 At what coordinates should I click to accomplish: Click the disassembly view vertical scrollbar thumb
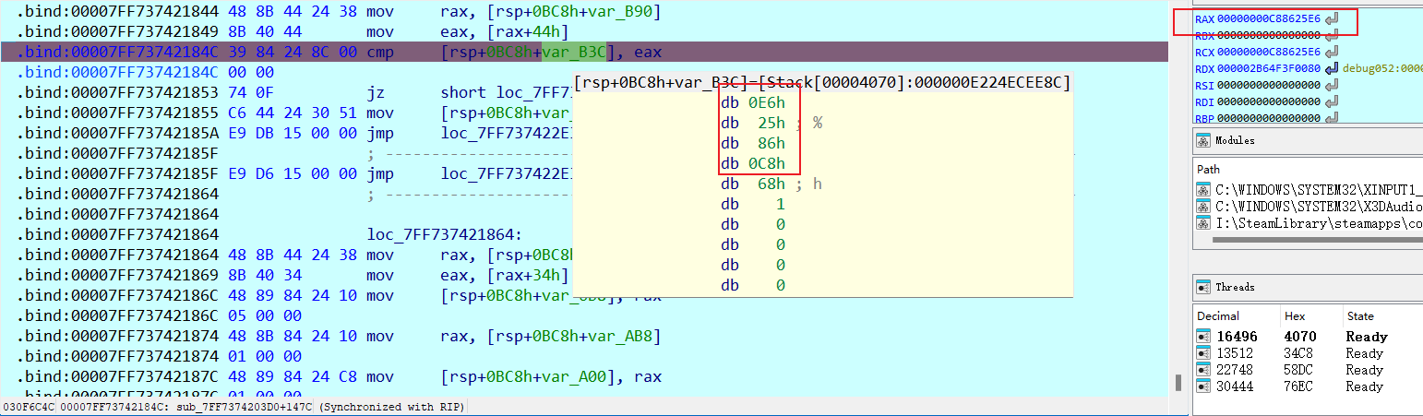[1177, 382]
